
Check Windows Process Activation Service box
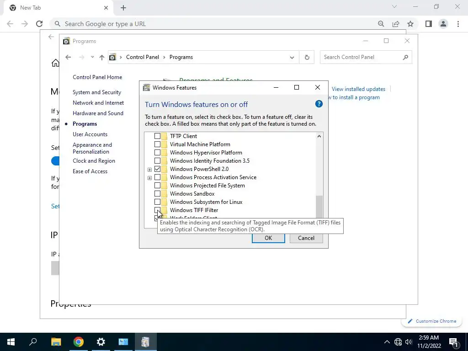click(157, 177)
